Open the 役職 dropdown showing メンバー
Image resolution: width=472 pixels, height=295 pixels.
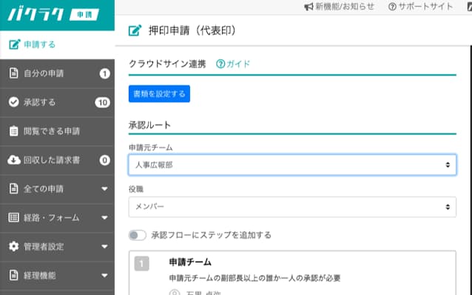pyautogui.click(x=292, y=207)
